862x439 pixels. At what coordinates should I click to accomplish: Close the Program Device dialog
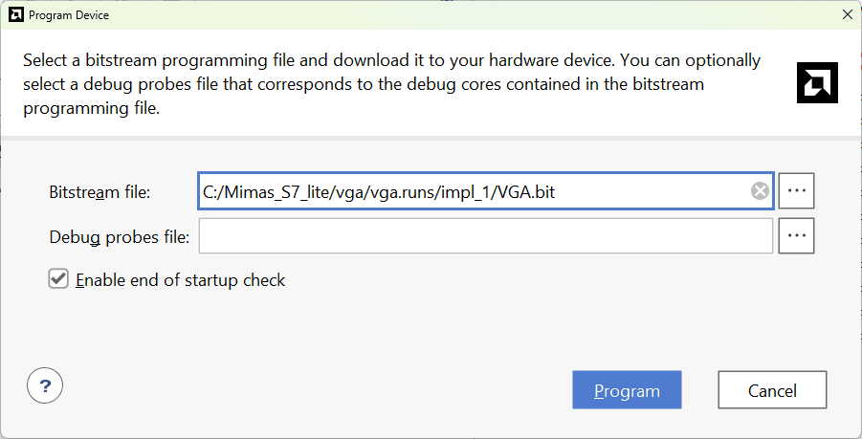[x=846, y=14]
